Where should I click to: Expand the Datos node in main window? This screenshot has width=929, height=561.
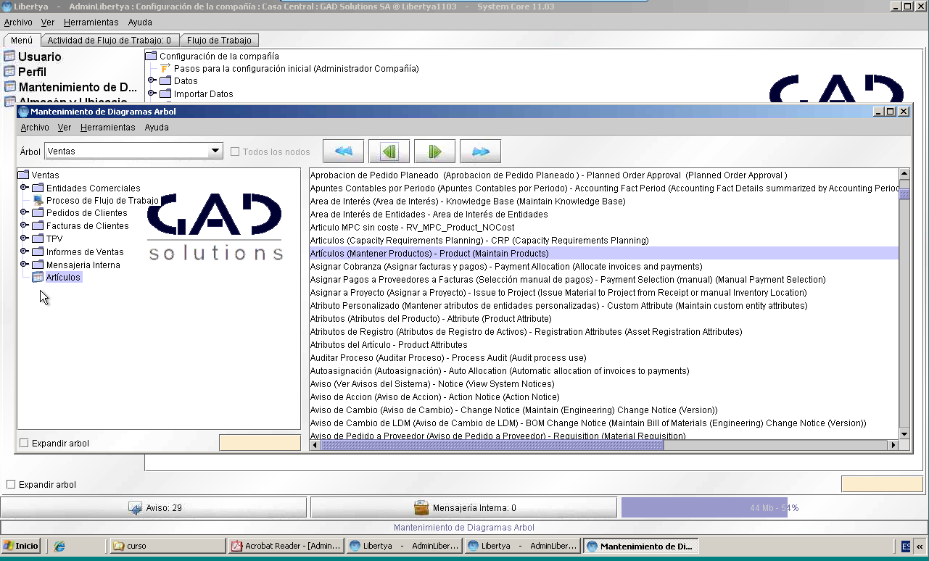(x=152, y=80)
